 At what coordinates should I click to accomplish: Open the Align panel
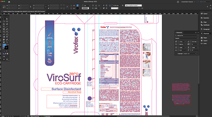pyautogui.click(x=204, y=22)
